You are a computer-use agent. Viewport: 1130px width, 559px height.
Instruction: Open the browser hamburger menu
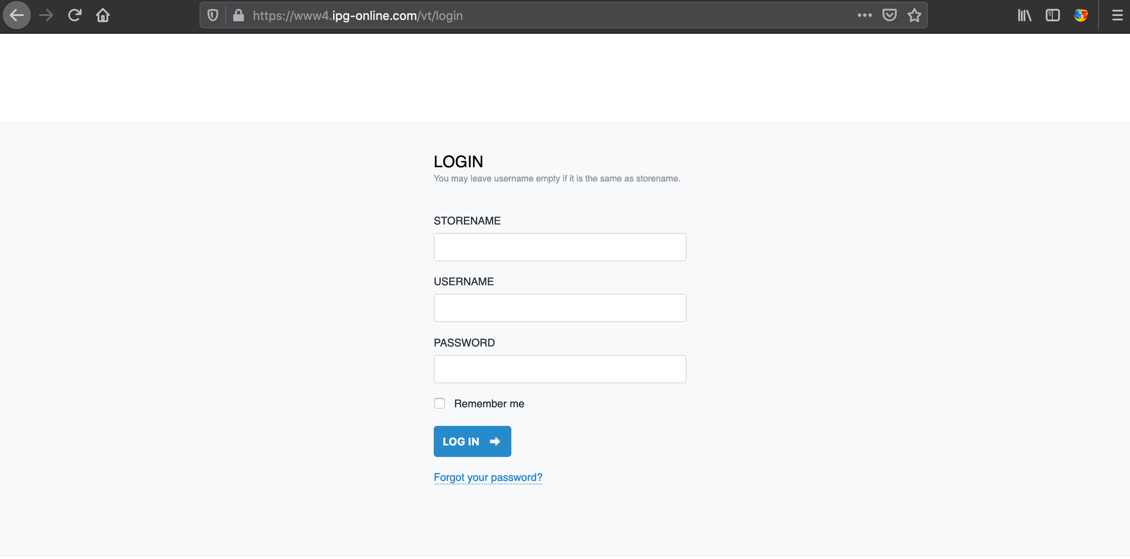[x=1118, y=15]
